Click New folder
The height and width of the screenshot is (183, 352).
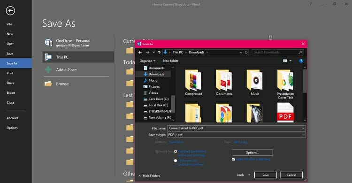tap(171, 61)
